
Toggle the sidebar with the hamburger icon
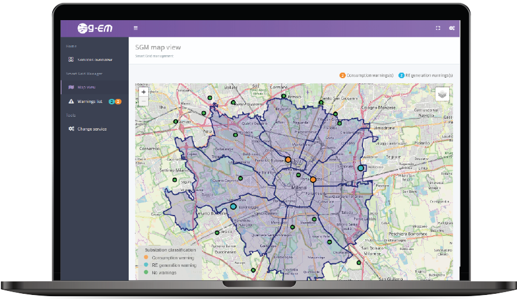click(x=136, y=28)
